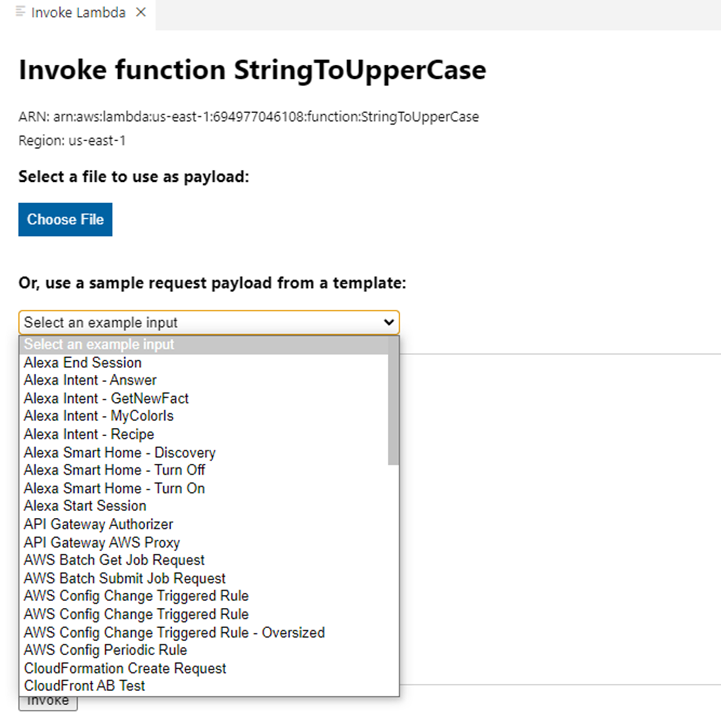Pick Alexa Smart Home - Discovery option
Viewport: 721px width, 721px height.
tap(204, 453)
